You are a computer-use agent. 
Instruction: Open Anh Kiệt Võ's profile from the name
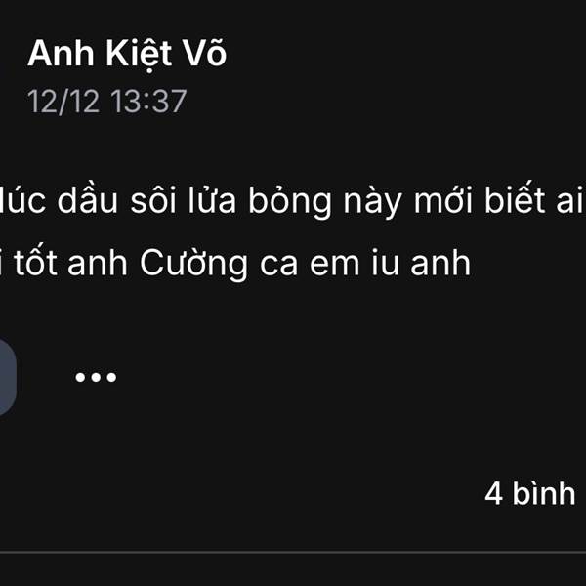tap(127, 54)
